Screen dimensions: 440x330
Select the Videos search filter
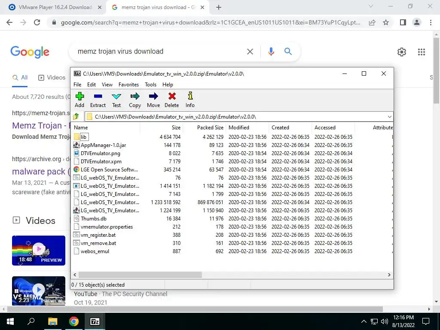(52, 77)
